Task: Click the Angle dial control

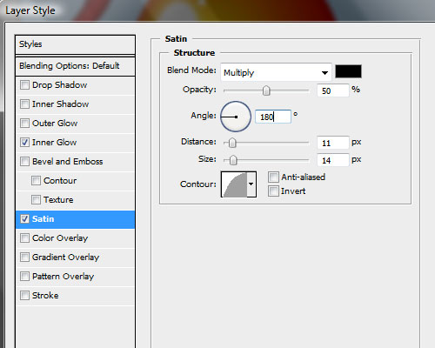Action: 236,117
